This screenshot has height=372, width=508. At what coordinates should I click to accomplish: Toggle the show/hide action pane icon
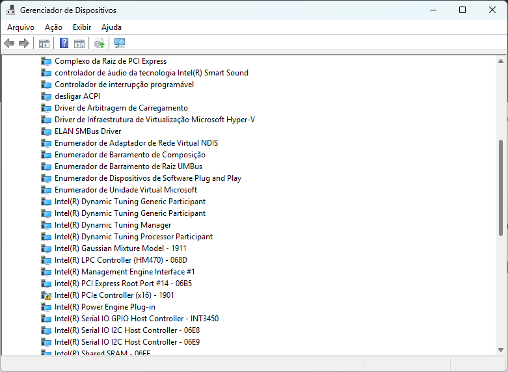[79, 43]
